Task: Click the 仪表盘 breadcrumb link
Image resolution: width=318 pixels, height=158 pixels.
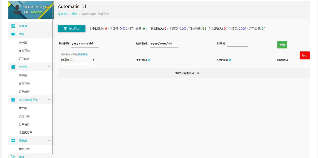Action: [x=62, y=14]
